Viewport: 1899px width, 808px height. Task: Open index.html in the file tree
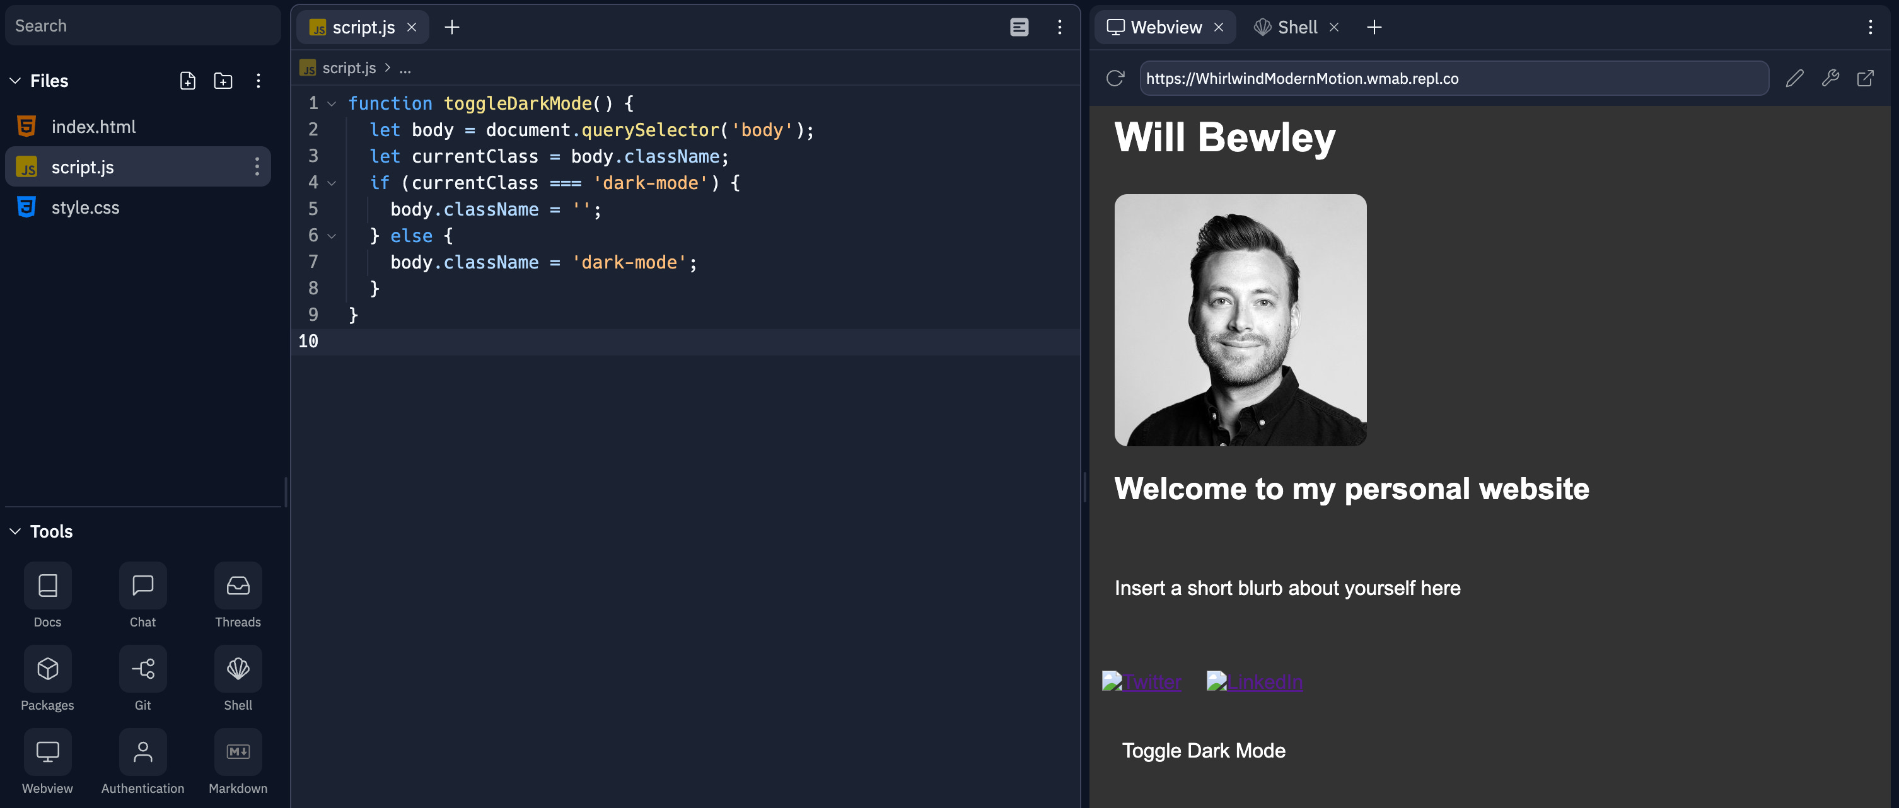pyautogui.click(x=138, y=127)
